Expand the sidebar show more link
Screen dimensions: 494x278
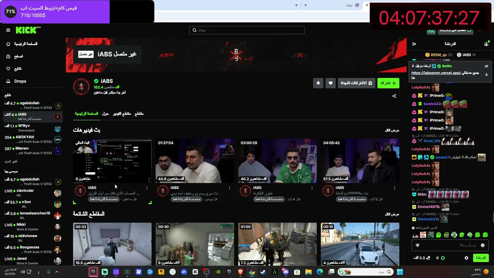tap(11, 161)
